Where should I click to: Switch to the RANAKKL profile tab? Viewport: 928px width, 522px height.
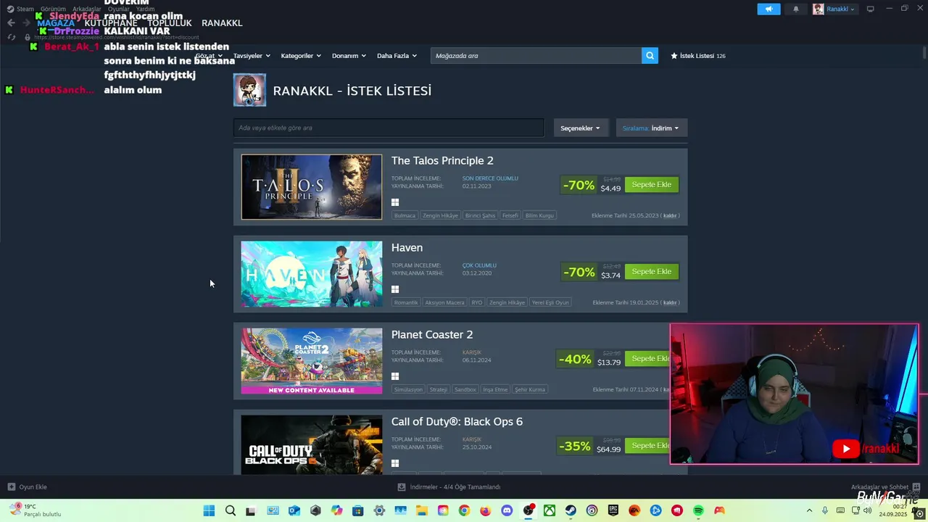click(222, 23)
